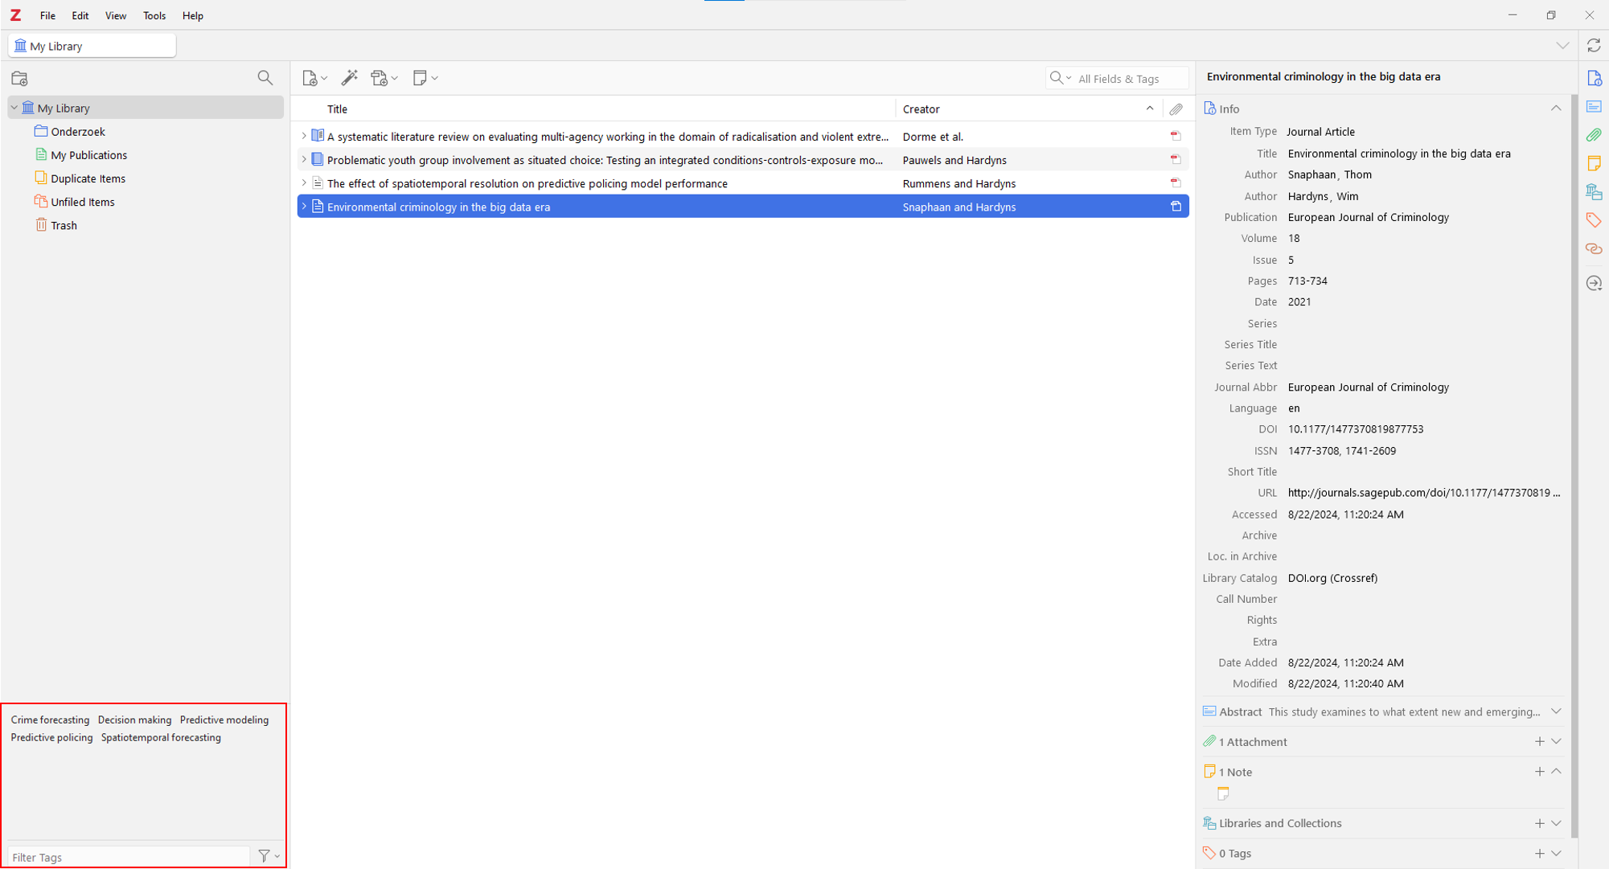Open the File menu
This screenshot has width=1609, height=869.
click(47, 15)
